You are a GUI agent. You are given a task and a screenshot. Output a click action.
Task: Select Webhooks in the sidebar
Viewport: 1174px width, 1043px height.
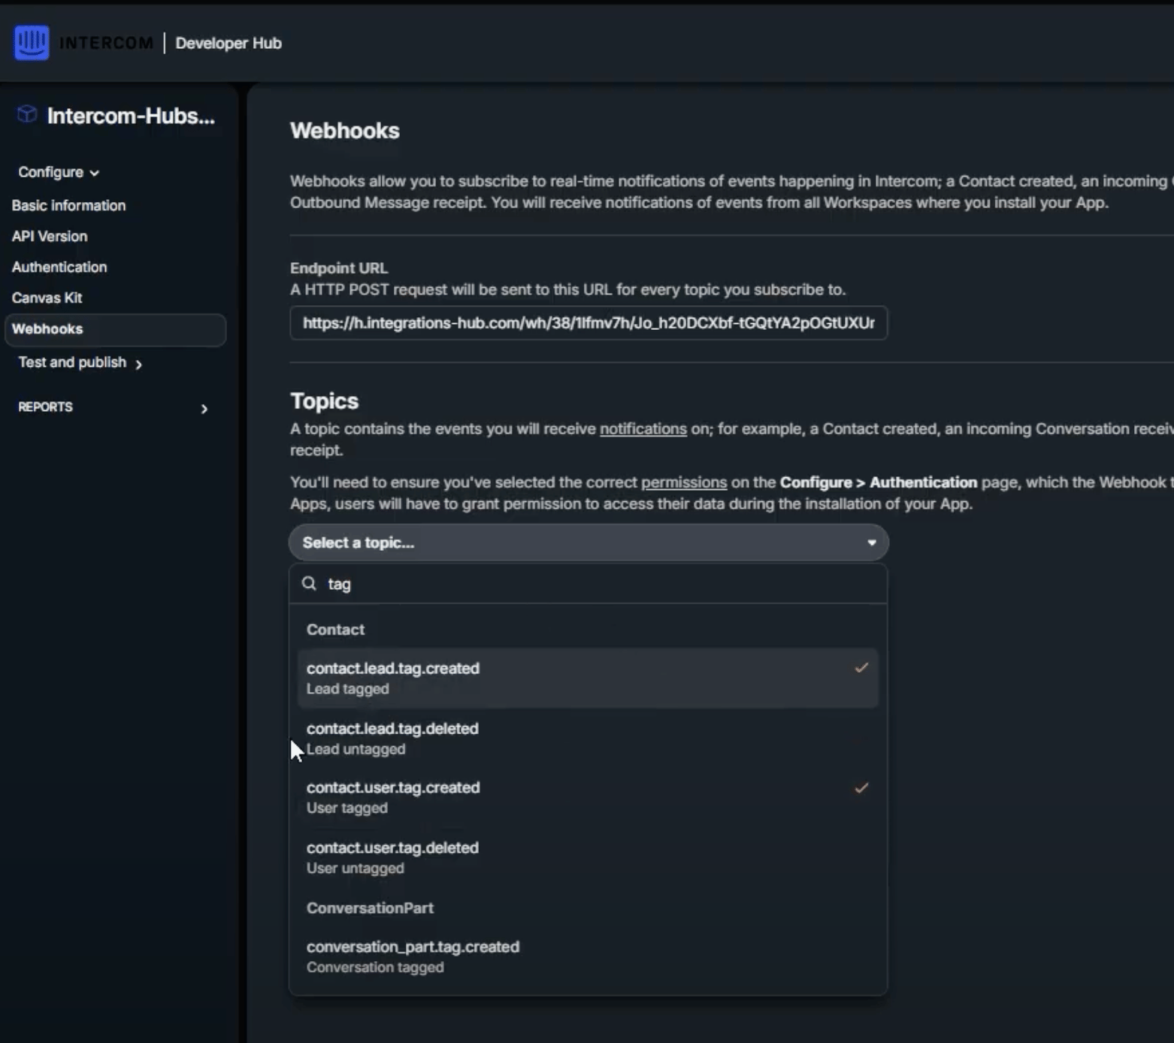click(115, 329)
